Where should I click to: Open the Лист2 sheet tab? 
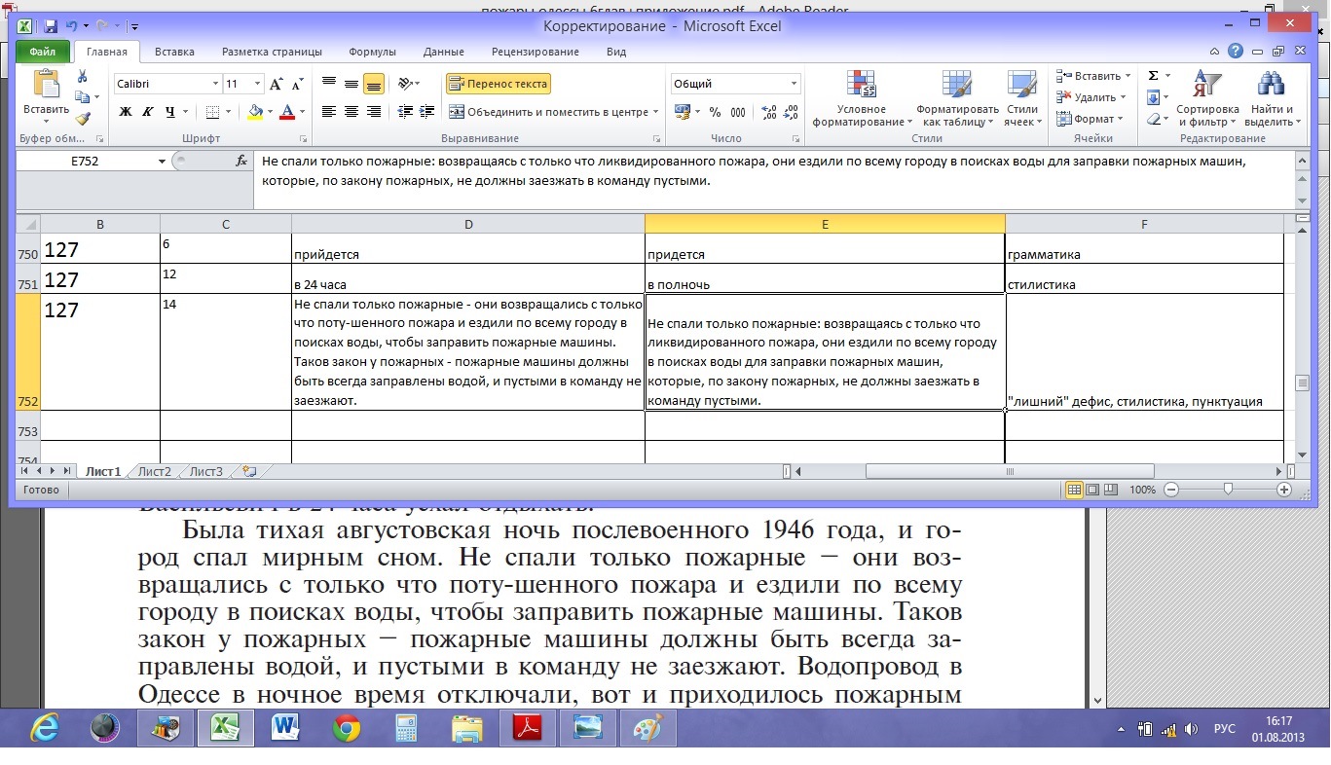155,472
